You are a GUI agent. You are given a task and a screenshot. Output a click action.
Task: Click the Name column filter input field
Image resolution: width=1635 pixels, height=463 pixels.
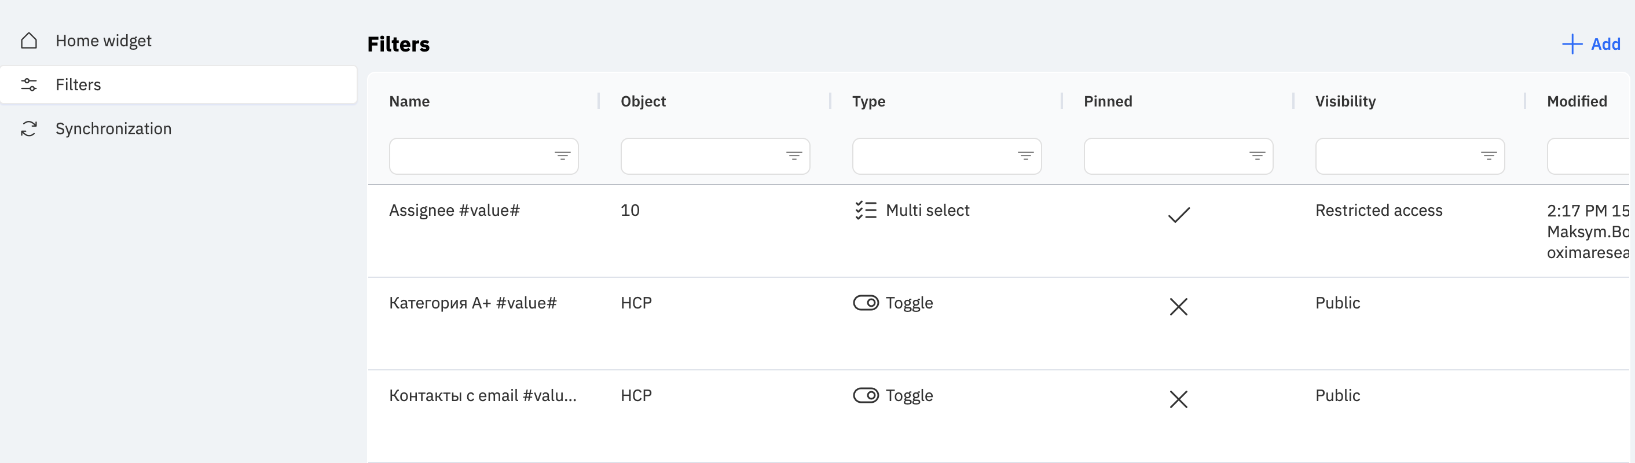coord(483,156)
